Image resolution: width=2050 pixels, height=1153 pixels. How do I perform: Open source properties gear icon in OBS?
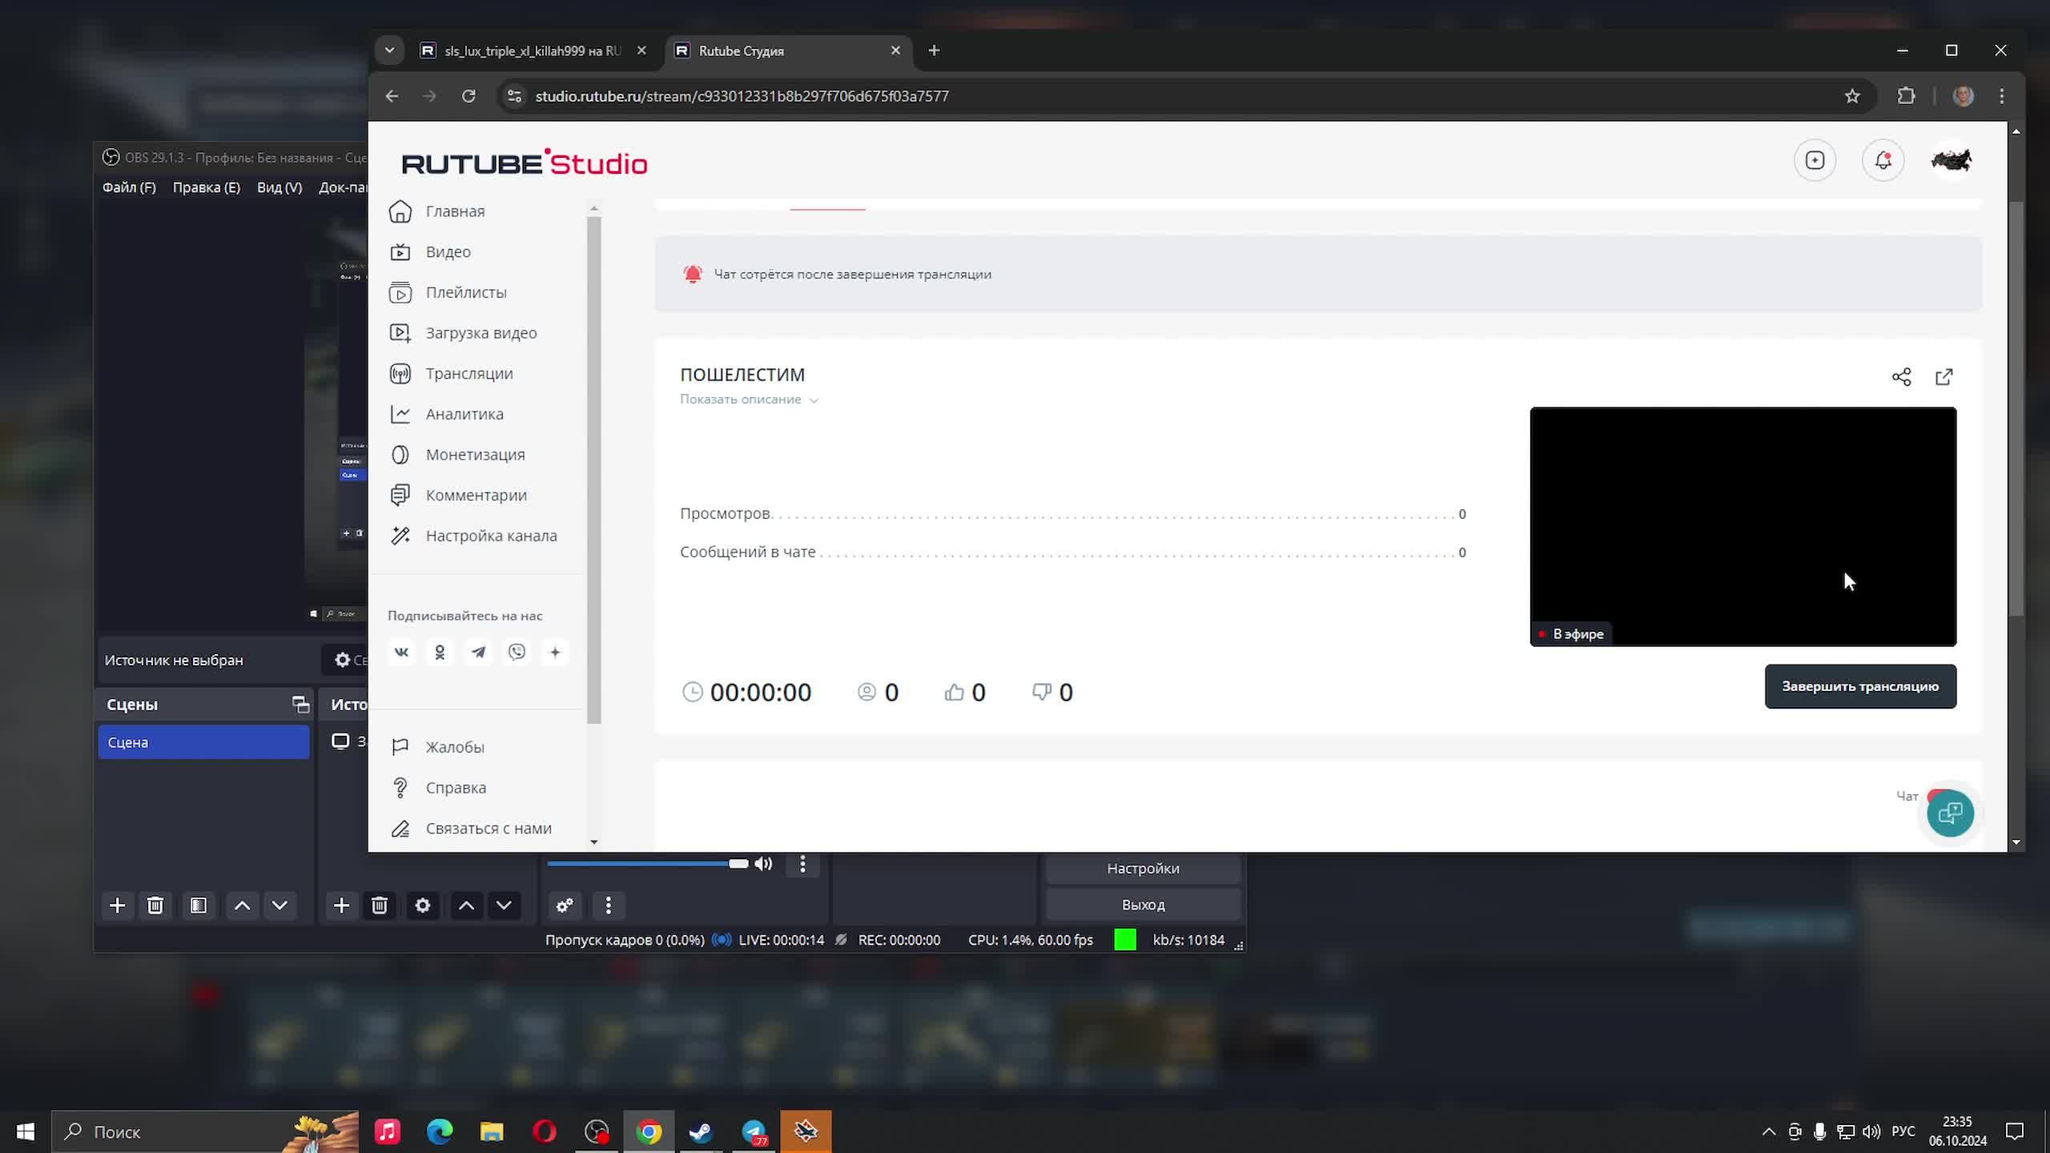pyautogui.click(x=423, y=906)
